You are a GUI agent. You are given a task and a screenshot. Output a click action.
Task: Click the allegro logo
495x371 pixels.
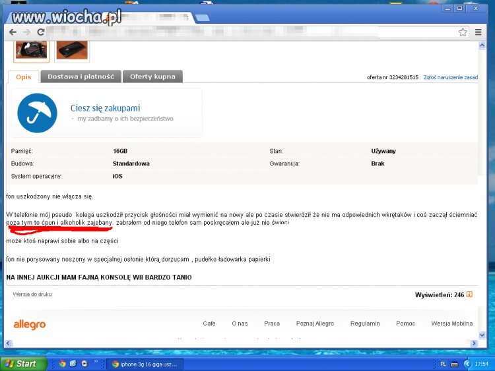(30, 324)
